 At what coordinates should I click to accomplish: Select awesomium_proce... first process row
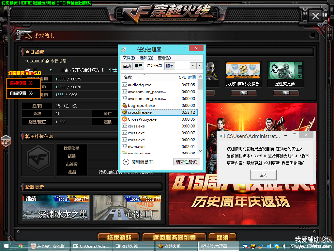[159, 92]
